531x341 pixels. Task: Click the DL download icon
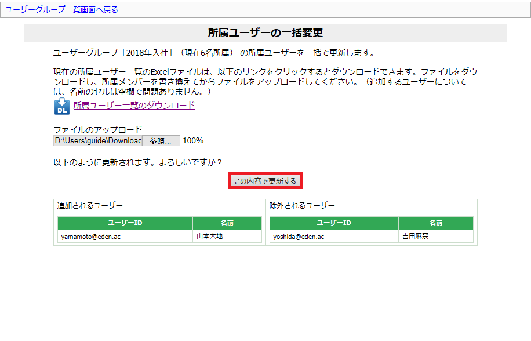[61, 106]
